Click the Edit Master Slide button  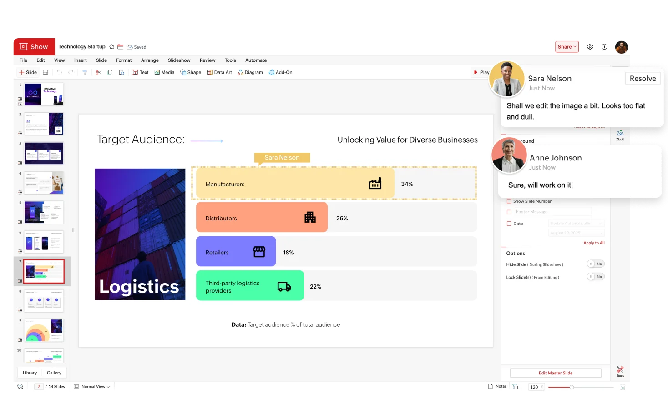point(555,373)
